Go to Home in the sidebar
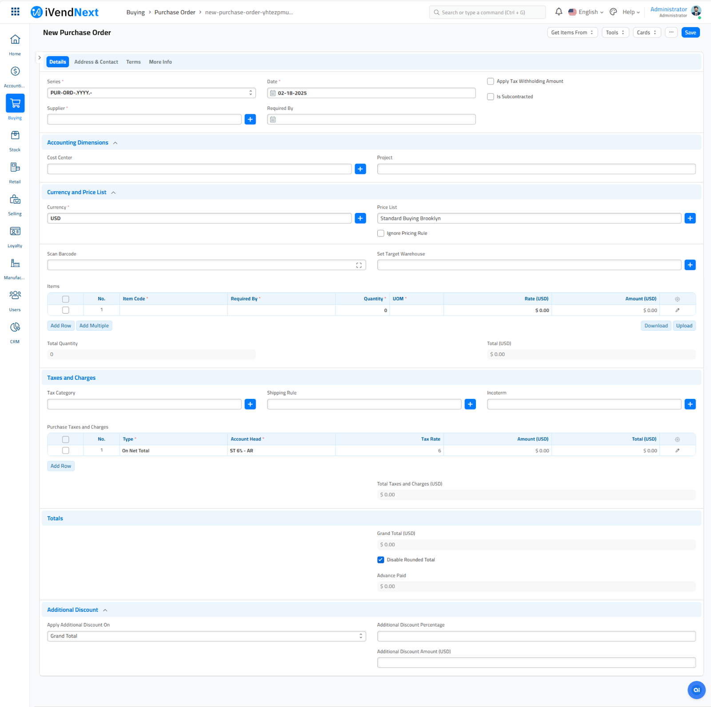Image resolution: width=711 pixels, height=707 pixels. pos(15,45)
